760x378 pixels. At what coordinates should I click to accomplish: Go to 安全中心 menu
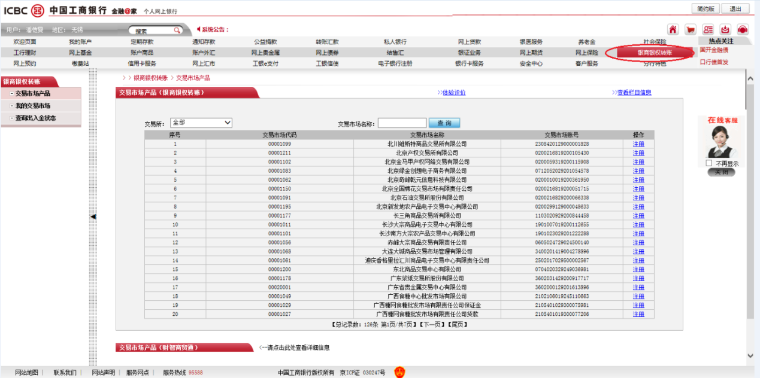pyautogui.click(x=531, y=63)
